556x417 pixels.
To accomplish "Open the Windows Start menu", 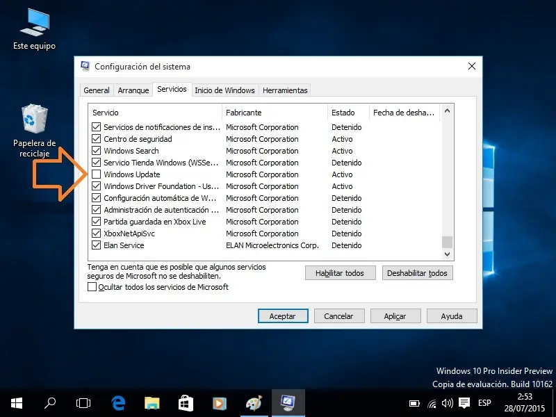I will [17, 403].
